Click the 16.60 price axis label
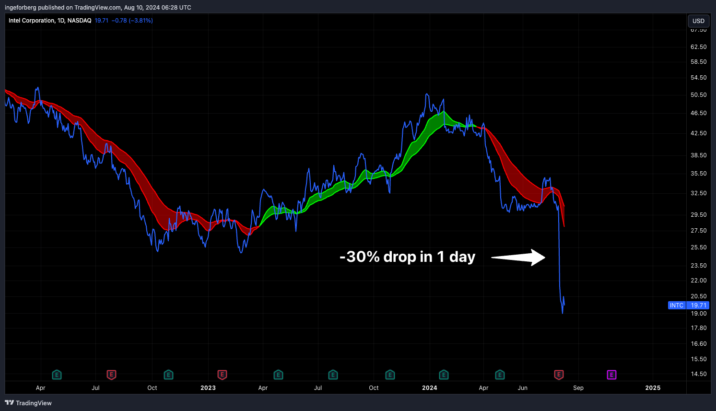 (699, 344)
